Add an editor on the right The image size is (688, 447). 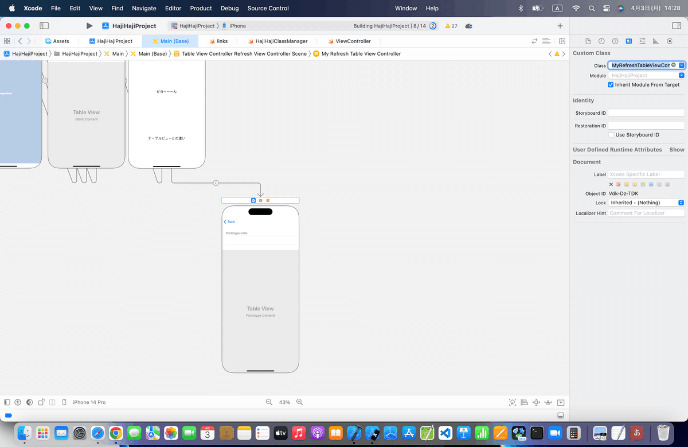click(x=562, y=41)
